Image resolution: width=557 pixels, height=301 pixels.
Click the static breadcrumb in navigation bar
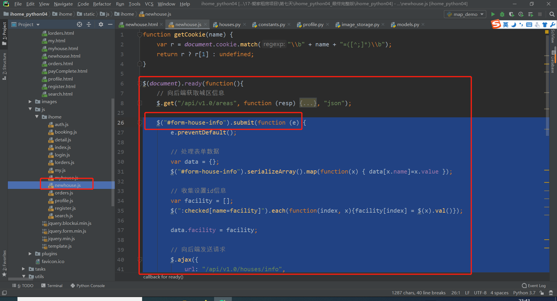click(x=86, y=14)
